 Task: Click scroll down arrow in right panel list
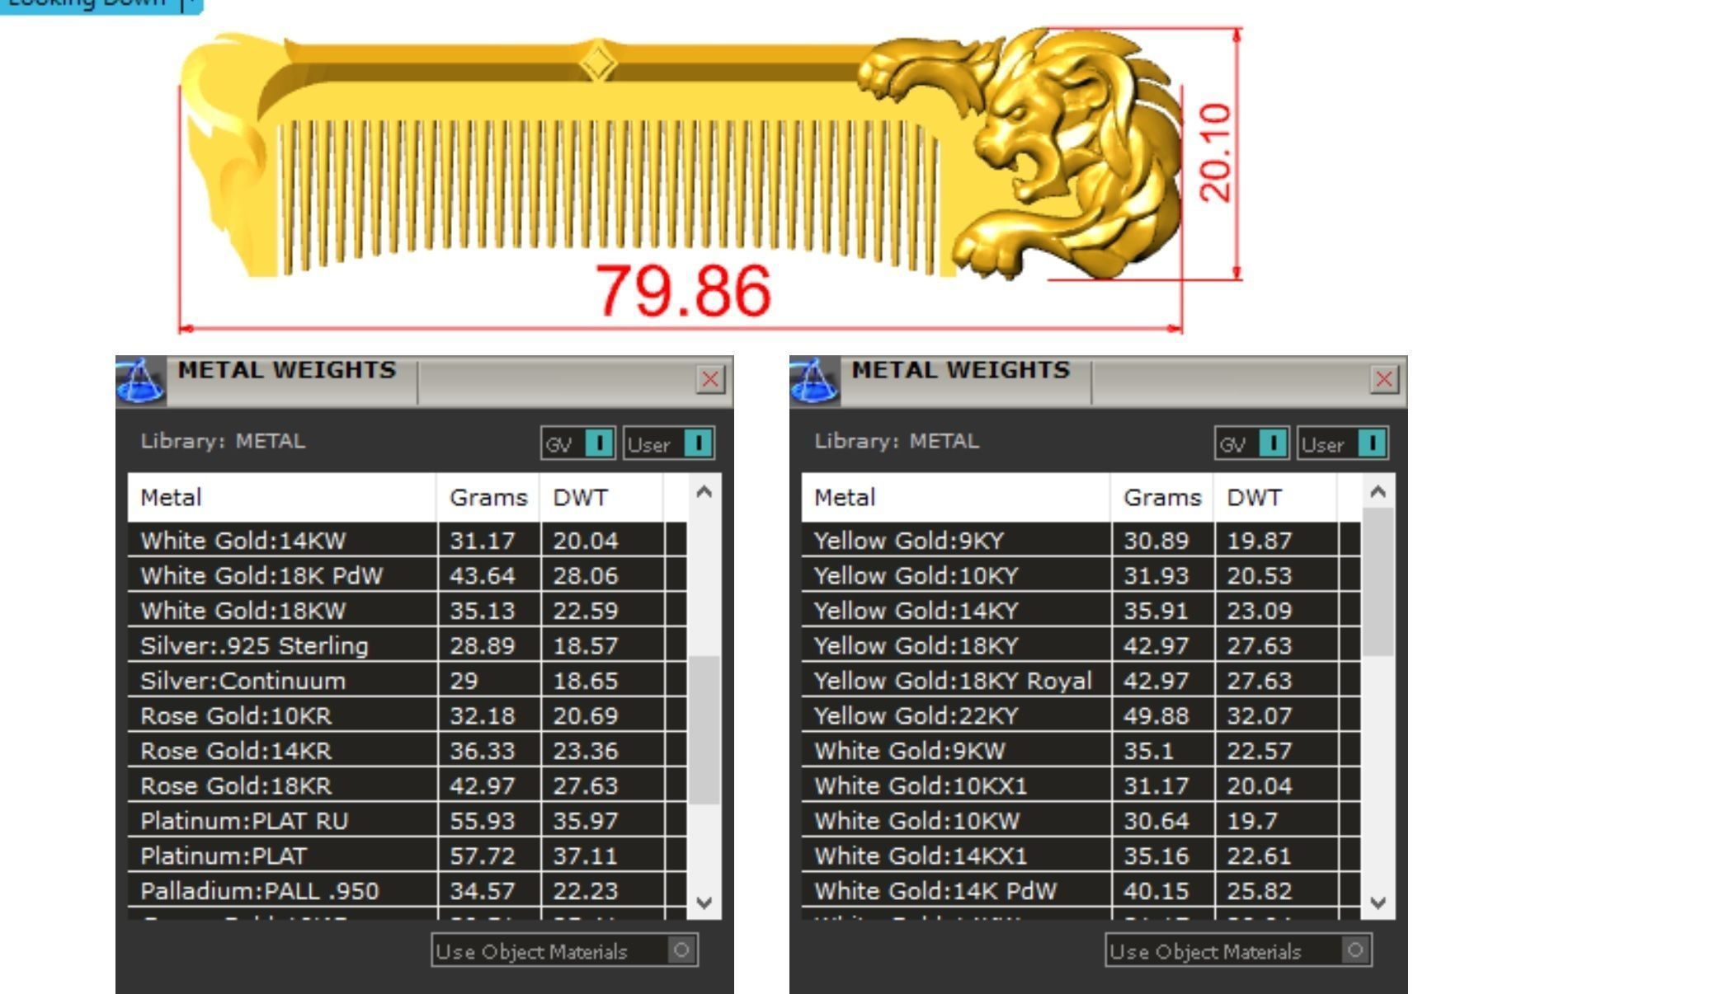point(1378,902)
